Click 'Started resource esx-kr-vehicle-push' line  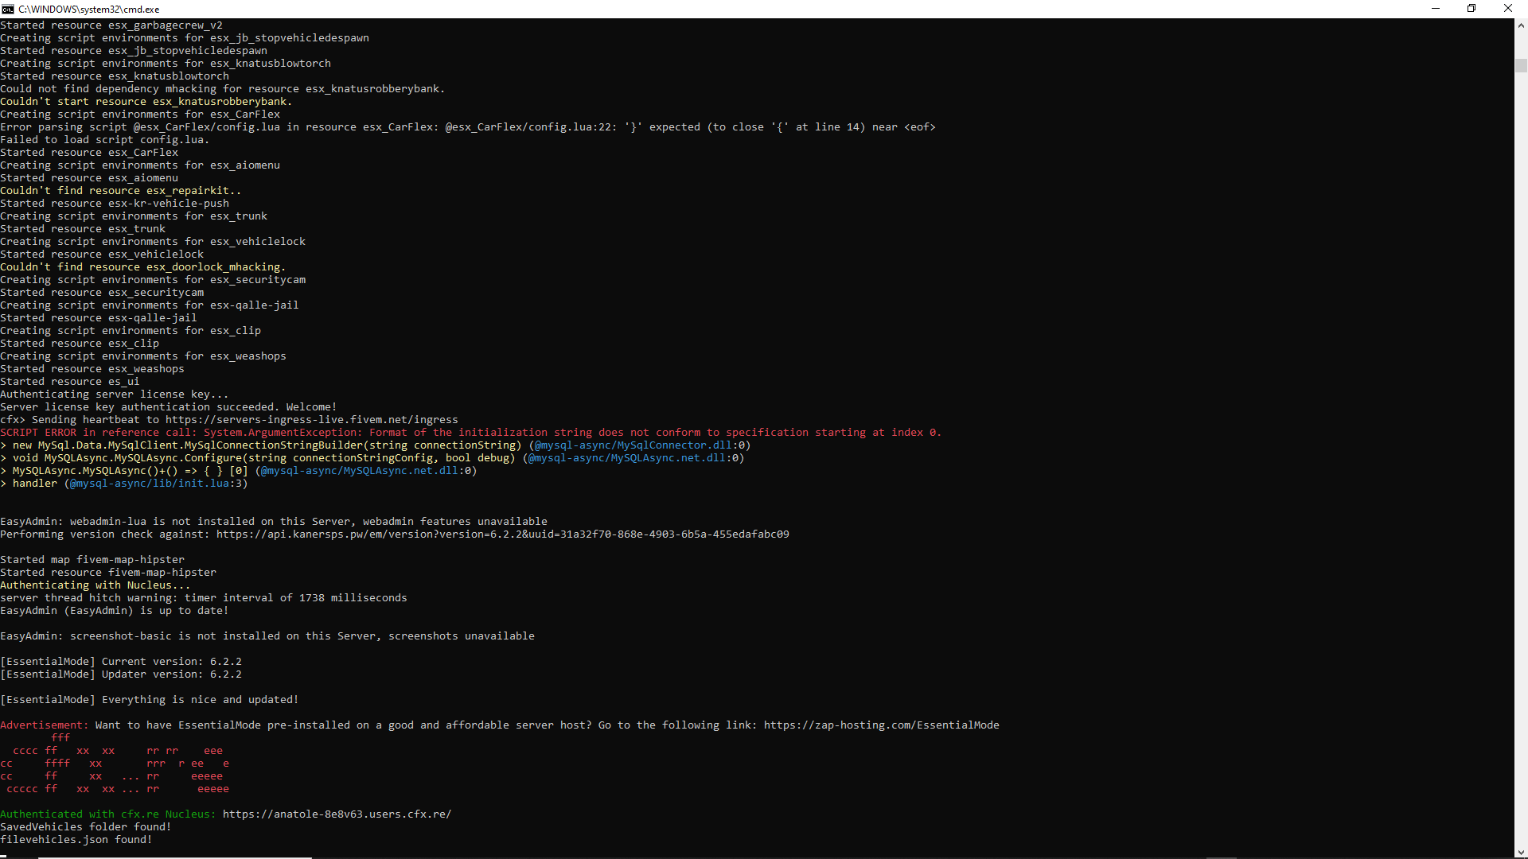115,204
